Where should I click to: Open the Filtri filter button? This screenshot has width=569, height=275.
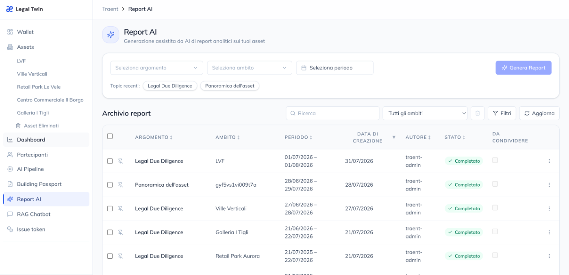502,113
